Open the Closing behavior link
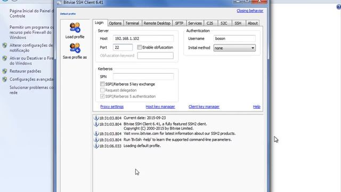341x192 pixels. pos(250,11)
